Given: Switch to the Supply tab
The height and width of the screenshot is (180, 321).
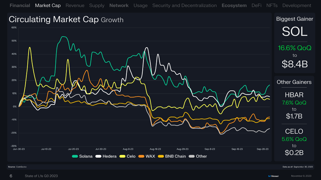Looking at the screenshot, I should (x=97, y=5).
